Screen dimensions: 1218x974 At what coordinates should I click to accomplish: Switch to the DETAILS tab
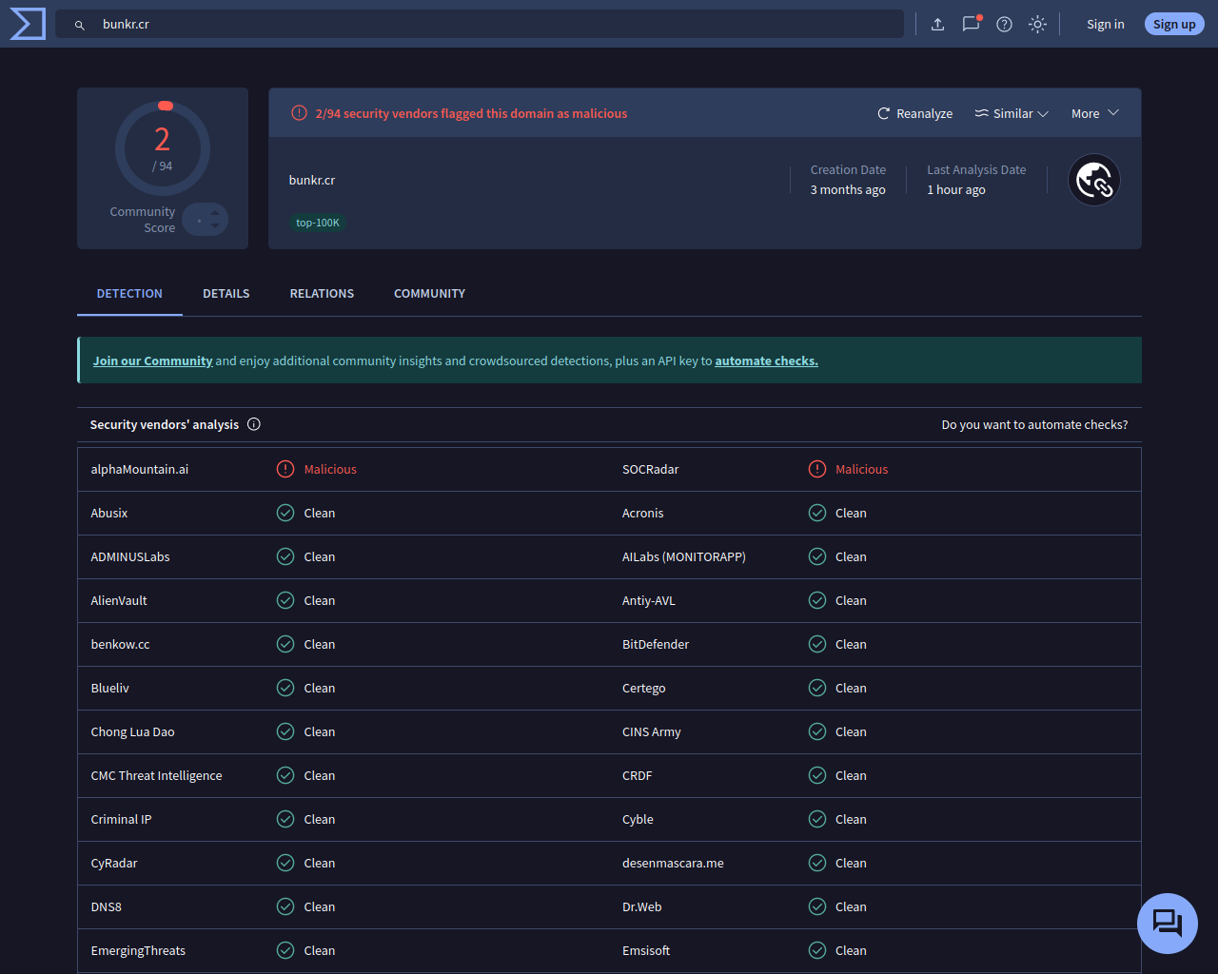pyautogui.click(x=226, y=294)
